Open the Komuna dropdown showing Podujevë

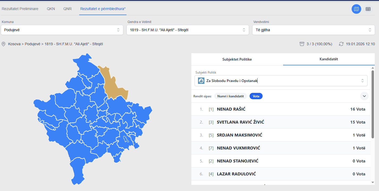coord(62,30)
